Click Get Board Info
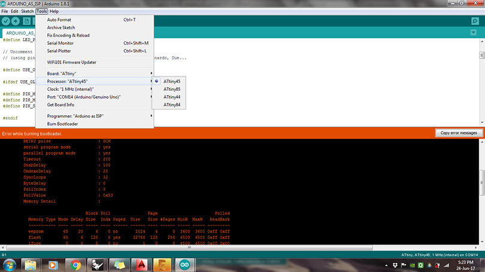This screenshot has height=272, width=485. (x=95, y=105)
